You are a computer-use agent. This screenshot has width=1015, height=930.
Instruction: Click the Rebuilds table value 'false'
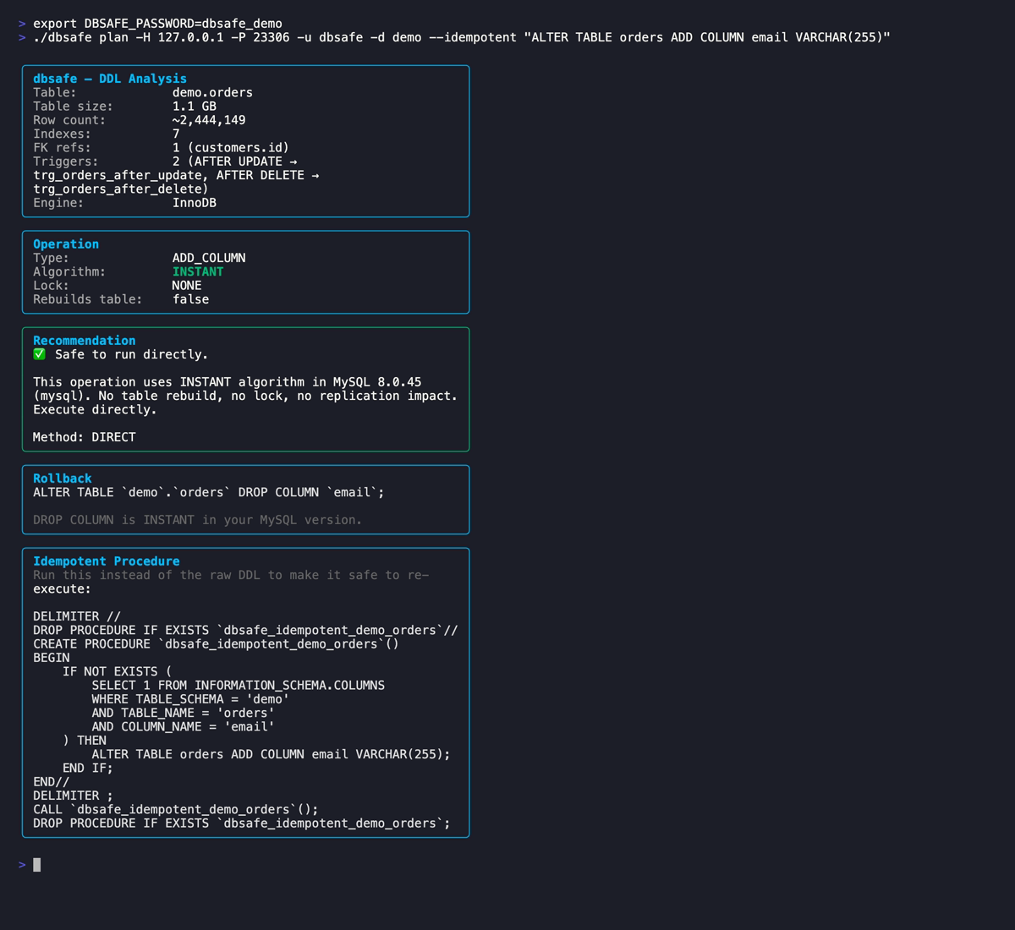190,299
